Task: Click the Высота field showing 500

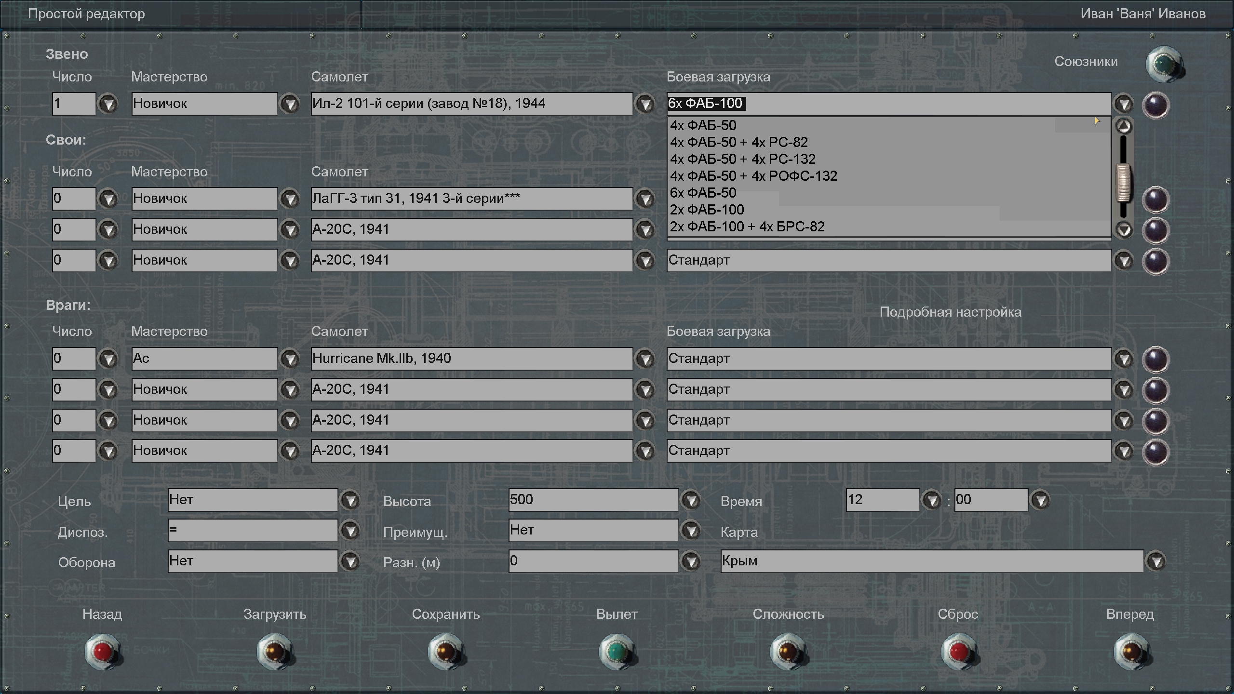Action: click(593, 500)
